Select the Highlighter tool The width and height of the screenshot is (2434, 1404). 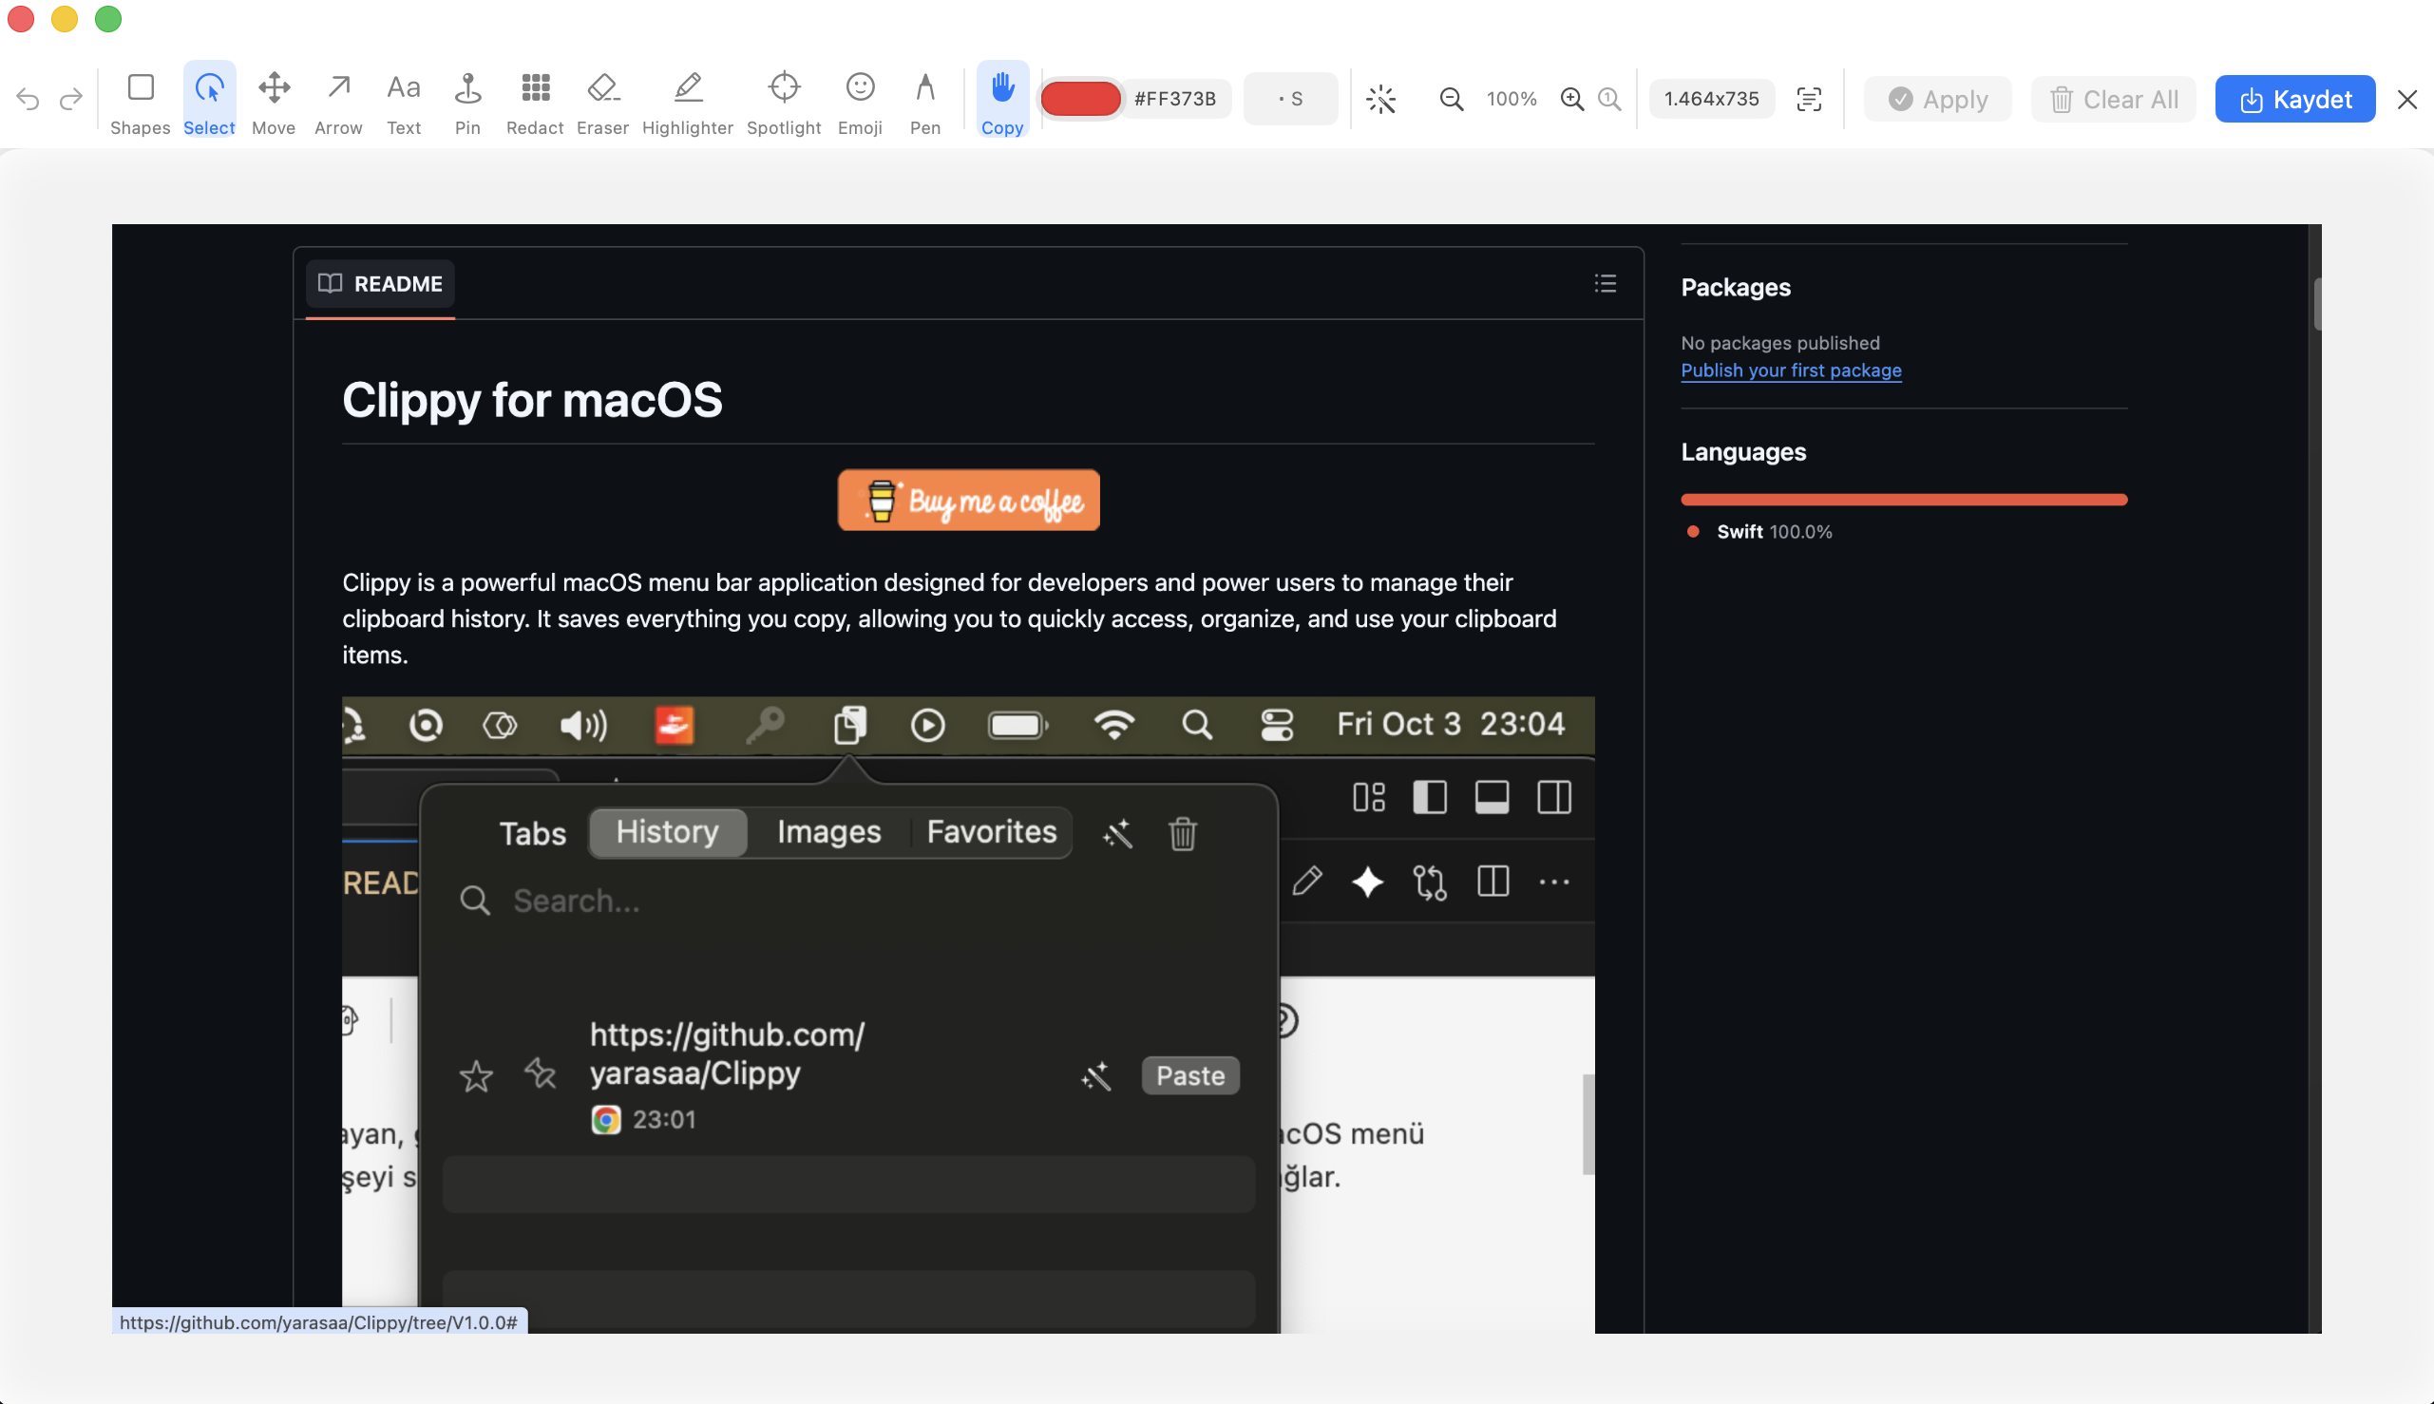pos(687,98)
